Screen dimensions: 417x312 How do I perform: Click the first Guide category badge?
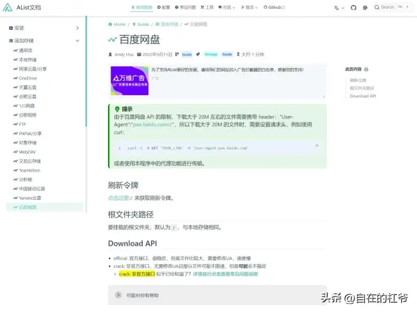(187, 54)
